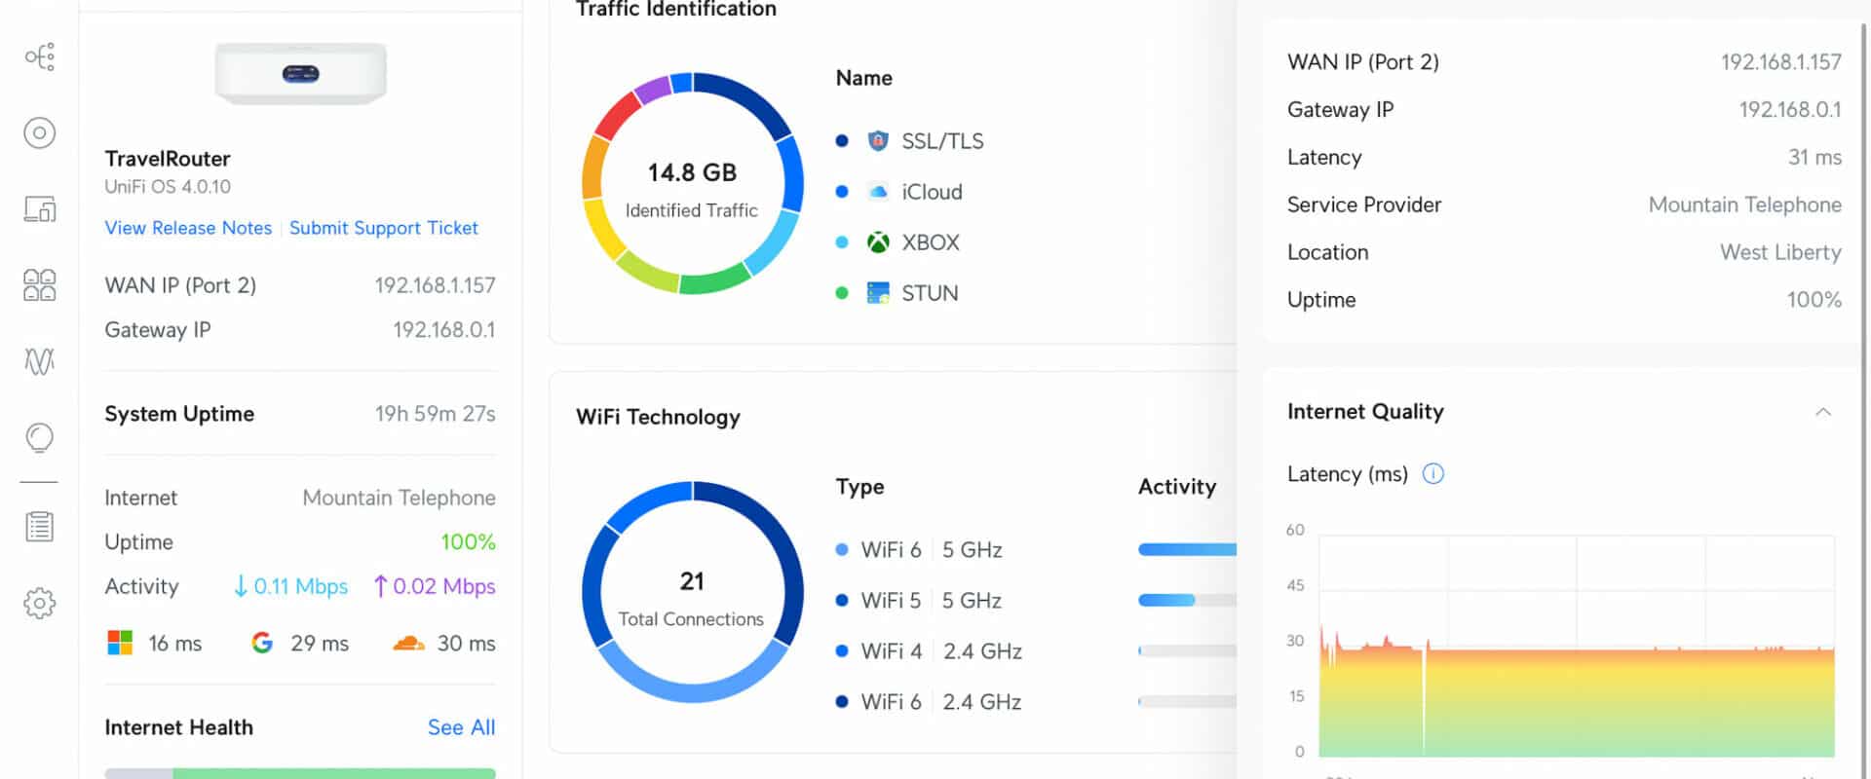Open the System Log sidebar icon

point(39,527)
